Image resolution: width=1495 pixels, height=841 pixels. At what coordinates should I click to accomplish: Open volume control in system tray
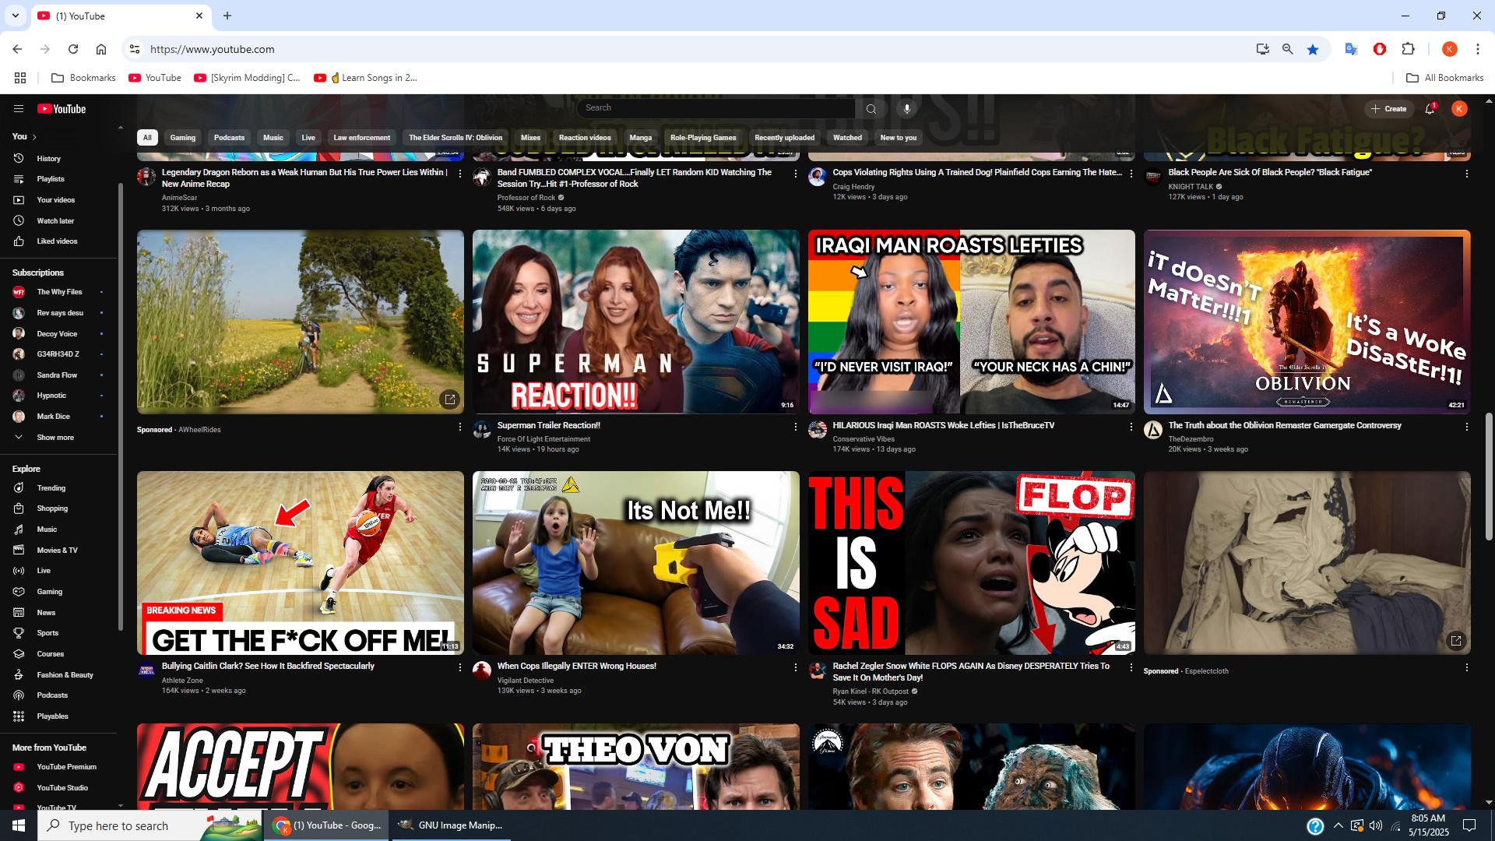tap(1376, 826)
